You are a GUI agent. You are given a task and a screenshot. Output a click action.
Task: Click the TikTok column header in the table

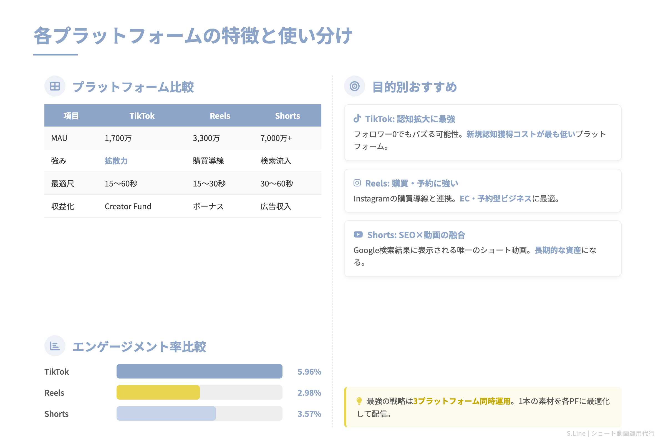(x=142, y=115)
